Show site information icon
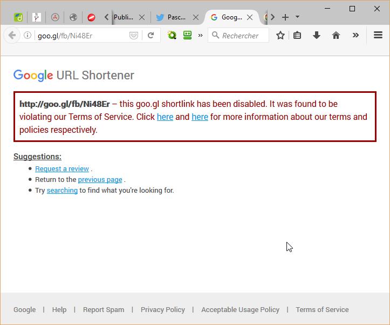Image resolution: width=390 pixels, height=325 pixels. (28, 35)
